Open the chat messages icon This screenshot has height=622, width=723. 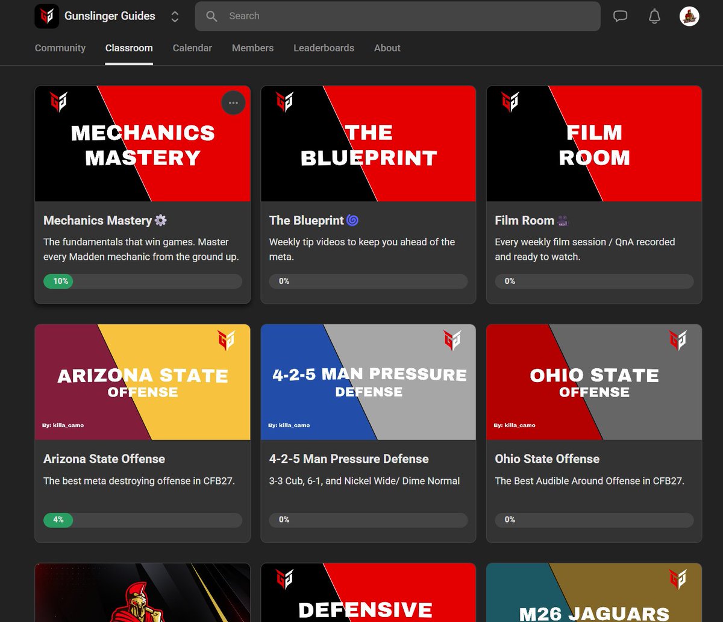click(621, 16)
